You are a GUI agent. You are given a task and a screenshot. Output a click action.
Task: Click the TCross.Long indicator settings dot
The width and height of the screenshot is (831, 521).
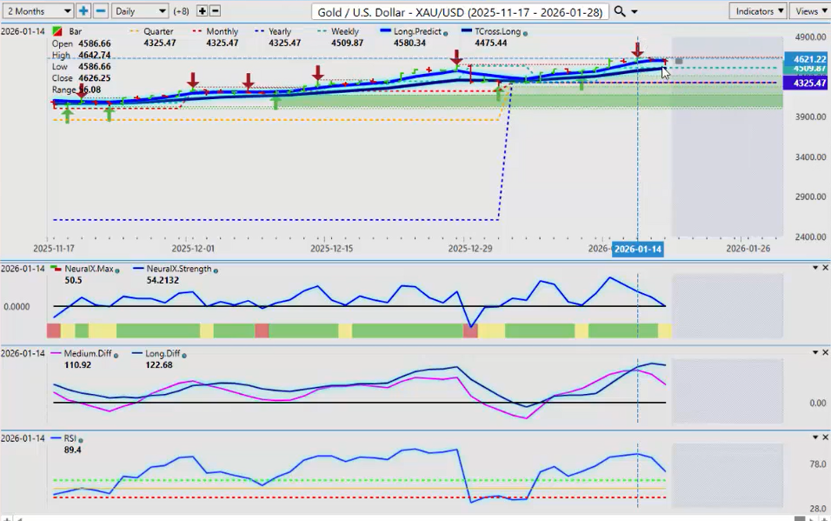[x=525, y=32]
